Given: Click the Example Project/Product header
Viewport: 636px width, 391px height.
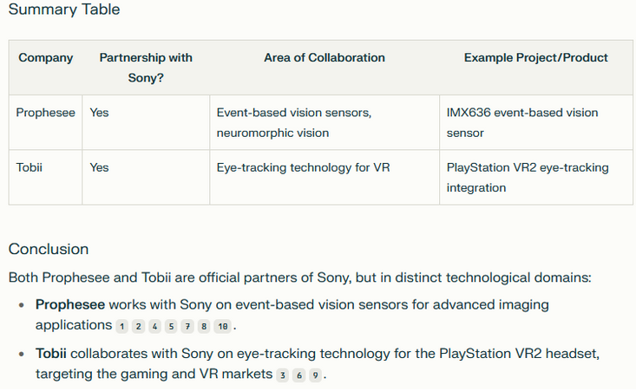Looking at the screenshot, I should tap(536, 58).
